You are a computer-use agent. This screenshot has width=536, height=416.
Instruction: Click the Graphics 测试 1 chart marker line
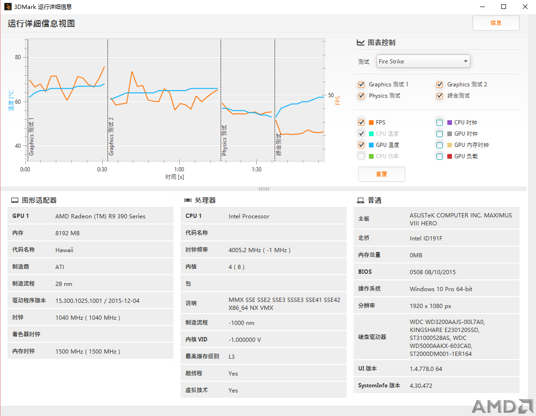pos(28,100)
